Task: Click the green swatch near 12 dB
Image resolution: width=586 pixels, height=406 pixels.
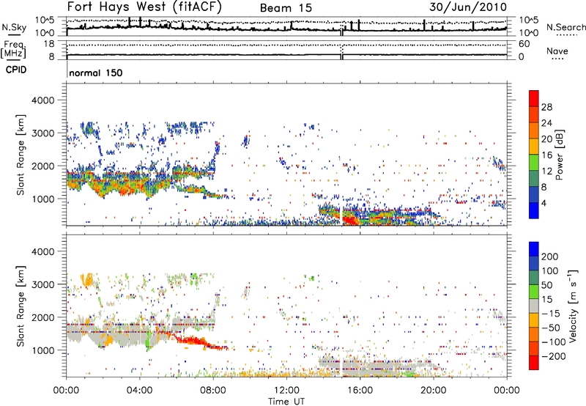Action: [534, 163]
